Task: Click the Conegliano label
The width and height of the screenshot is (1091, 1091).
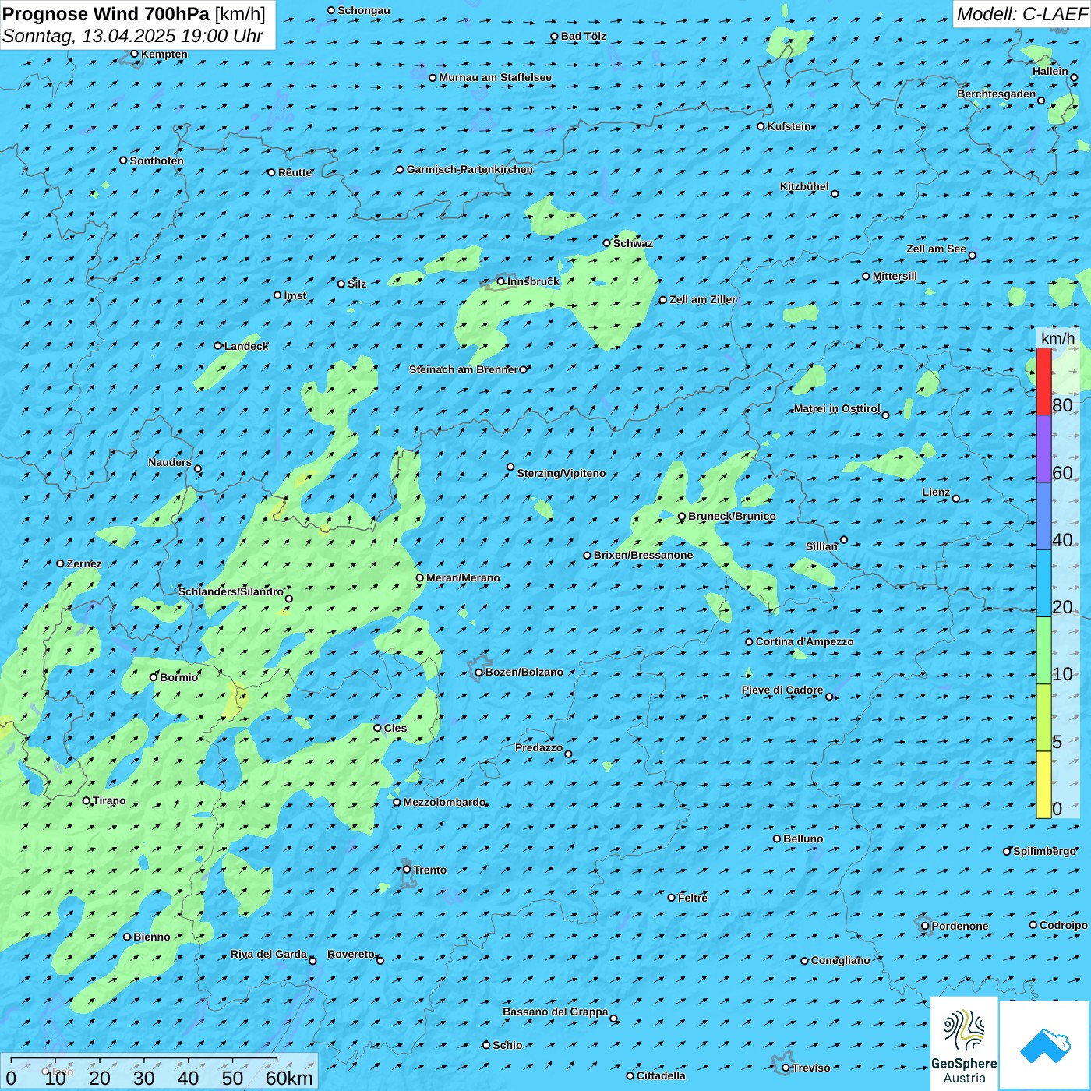Action: [840, 960]
